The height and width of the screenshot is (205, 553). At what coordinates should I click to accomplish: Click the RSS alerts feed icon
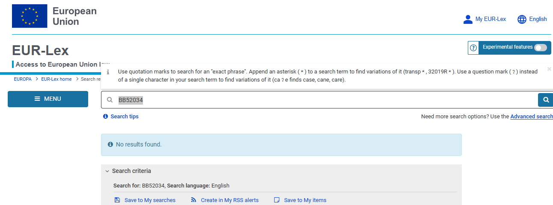(193, 200)
